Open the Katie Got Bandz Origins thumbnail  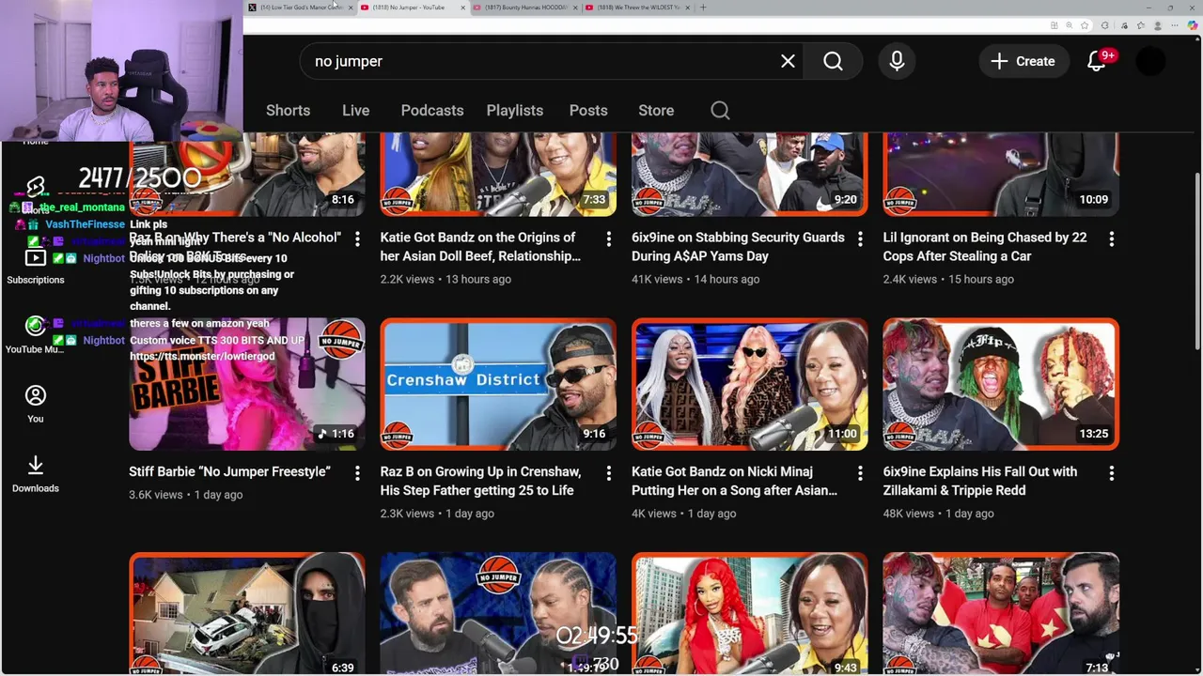(498, 175)
